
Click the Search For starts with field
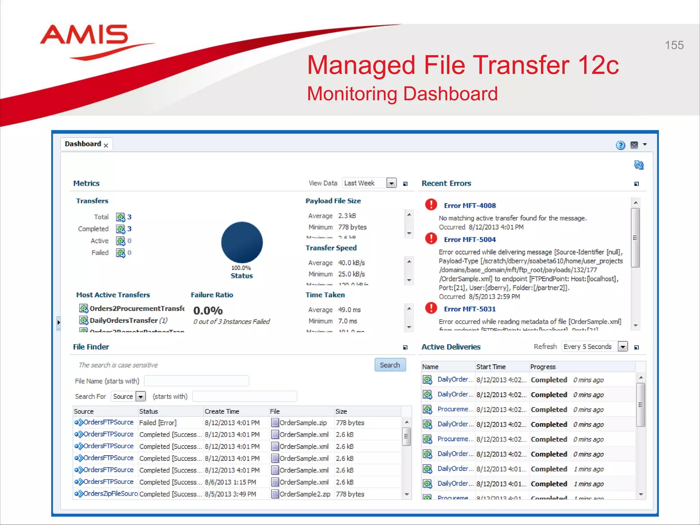coord(245,396)
